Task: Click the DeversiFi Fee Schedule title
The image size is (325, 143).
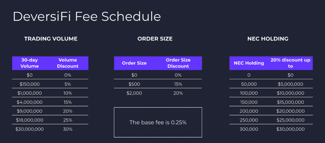Action: pos(87,17)
